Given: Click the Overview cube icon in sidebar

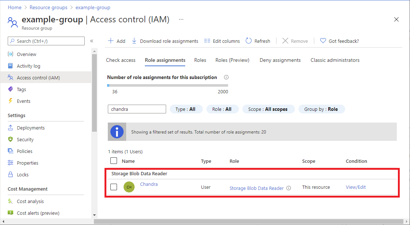Looking at the screenshot, I should coord(11,54).
